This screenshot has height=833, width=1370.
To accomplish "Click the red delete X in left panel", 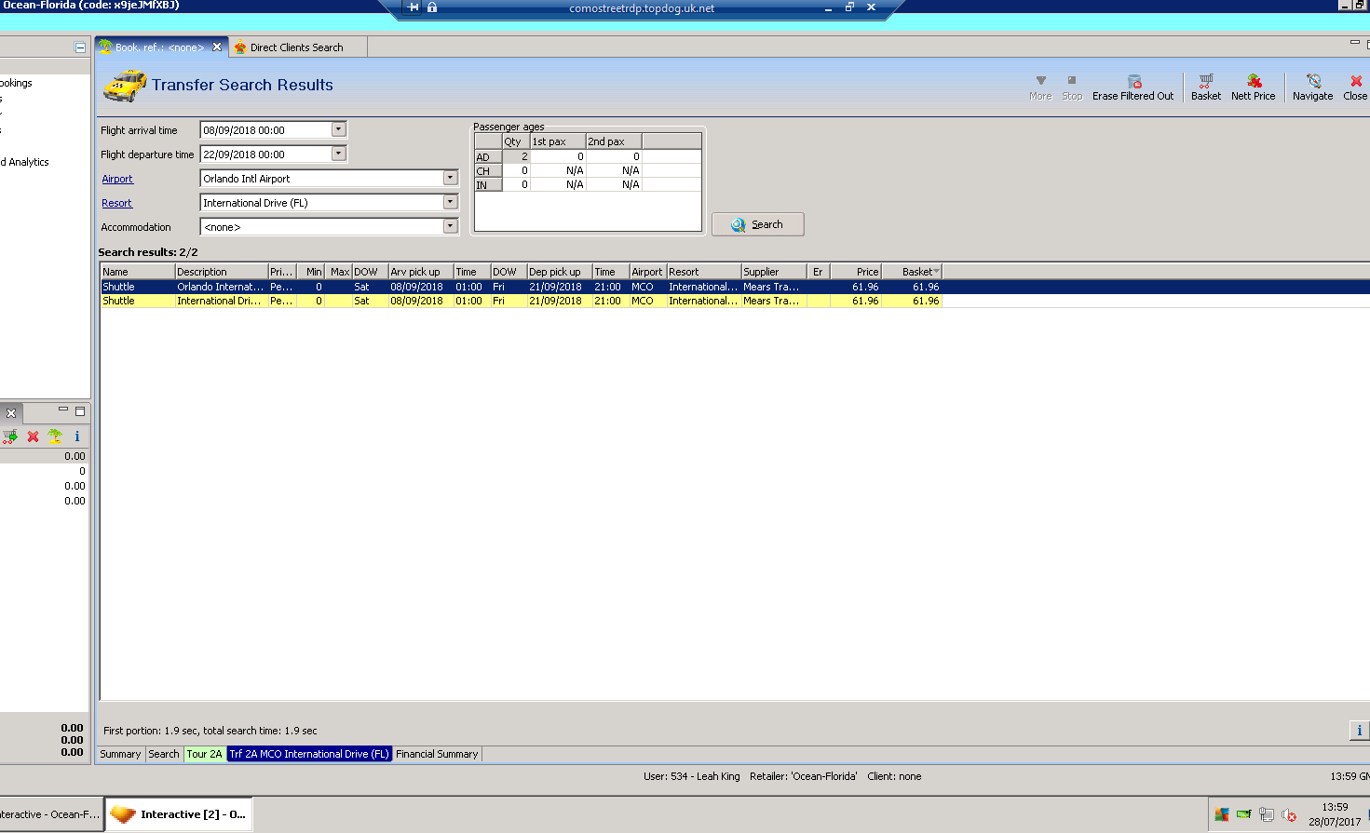I will (33, 437).
